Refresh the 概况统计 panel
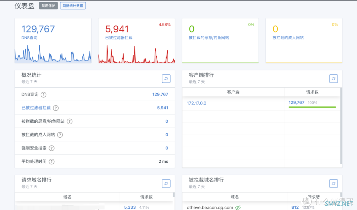The image size is (357, 210). tap(166, 79)
